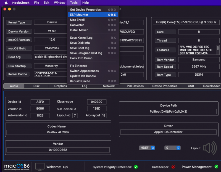Viewport: 221px width, 172px height.
Task: Choose ESP Mounter from Tools menu
Action: tap(93, 15)
